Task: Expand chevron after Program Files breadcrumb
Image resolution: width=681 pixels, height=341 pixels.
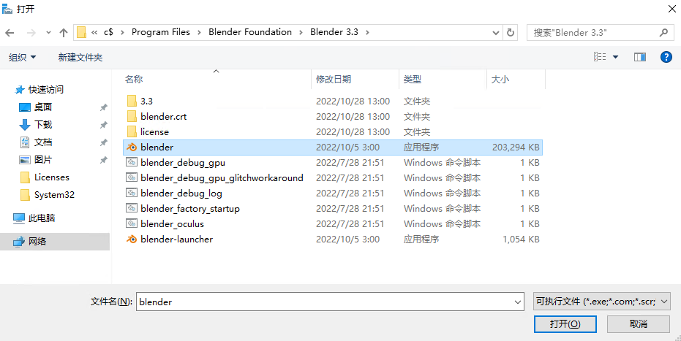Action: click(200, 33)
